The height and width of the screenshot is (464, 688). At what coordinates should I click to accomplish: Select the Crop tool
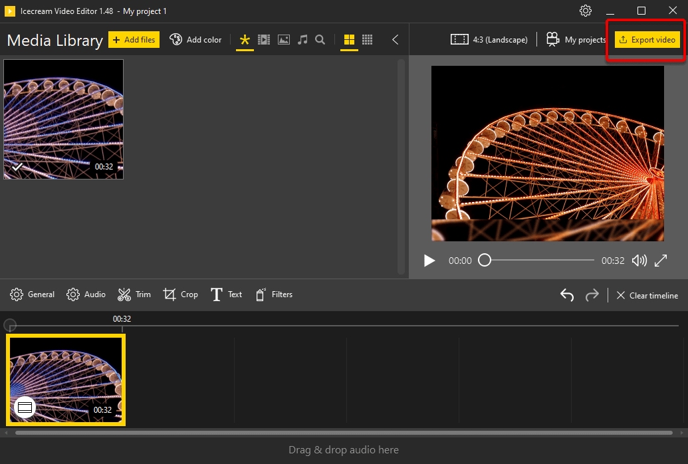click(180, 294)
